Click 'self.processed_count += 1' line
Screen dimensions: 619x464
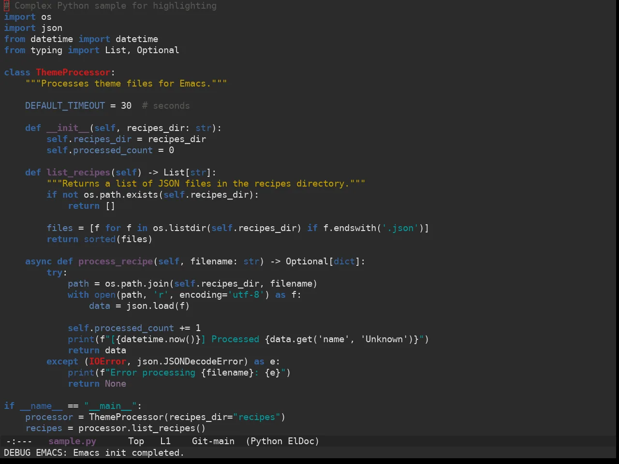(134, 328)
